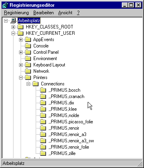The width and height of the screenshot is (144, 168).
Task: Collapse the HKEY_CURRENT_USER node
Action: coord(13,33)
